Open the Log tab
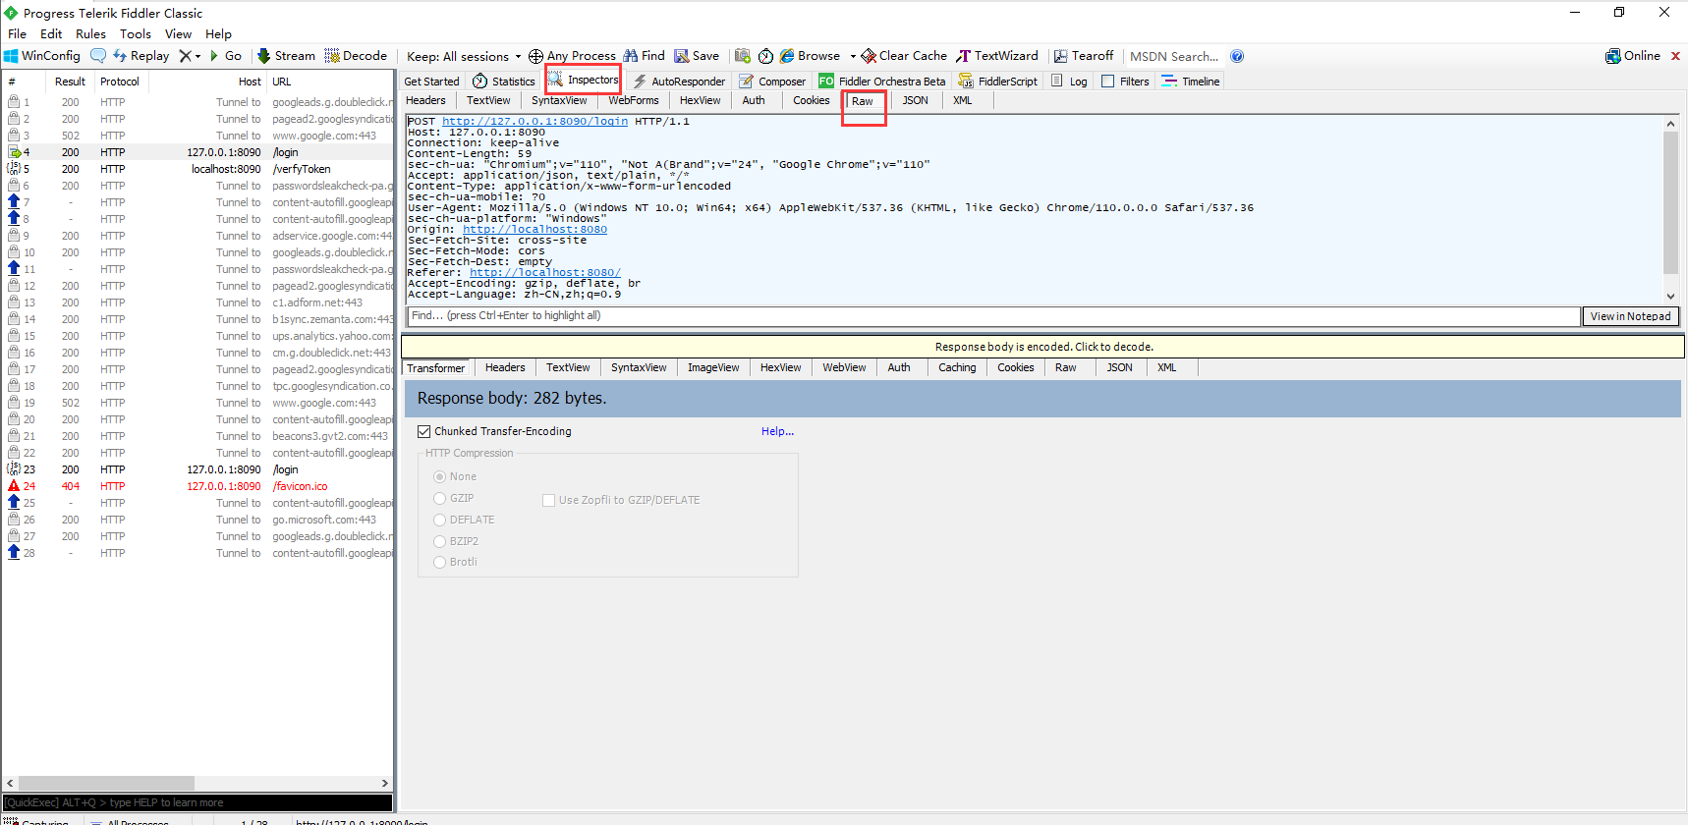This screenshot has width=1688, height=825. pyautogui.click(x=1069, y=82)
